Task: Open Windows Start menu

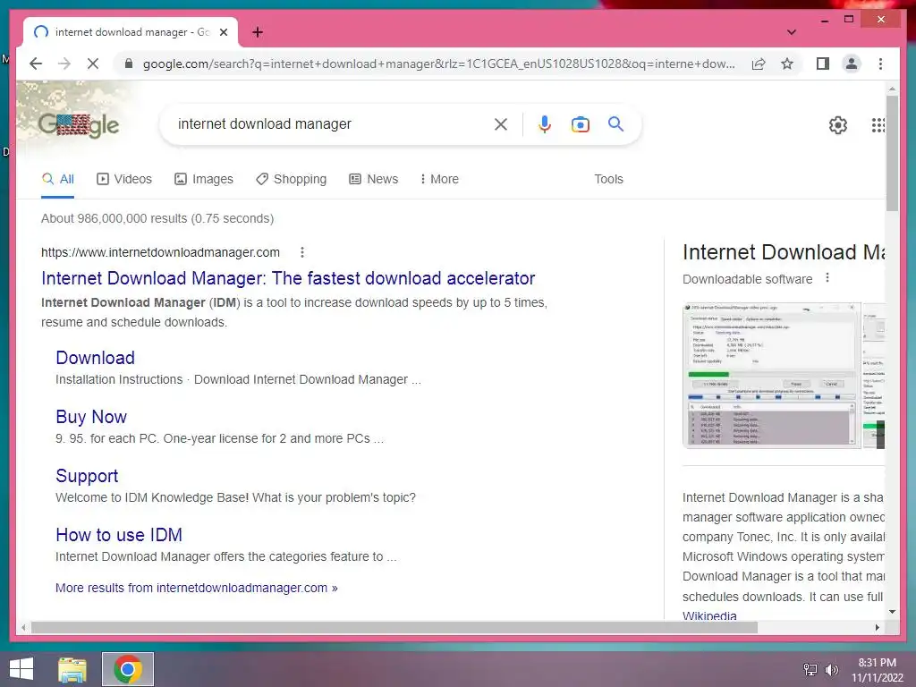Action: point(21,669)
